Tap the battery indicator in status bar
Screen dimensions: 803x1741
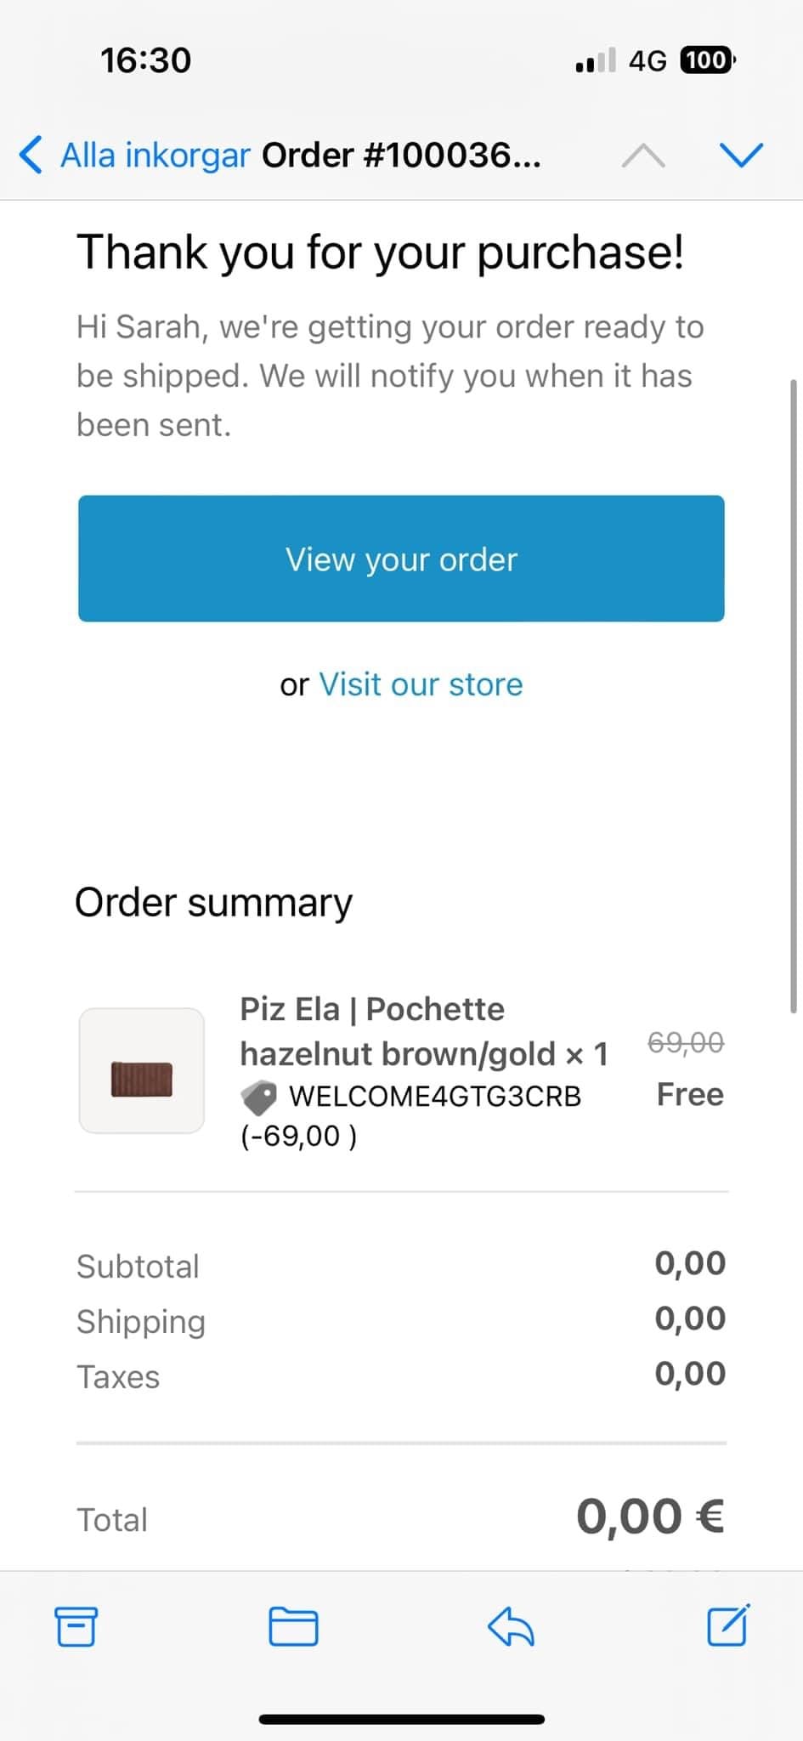[x=707, y=60]
